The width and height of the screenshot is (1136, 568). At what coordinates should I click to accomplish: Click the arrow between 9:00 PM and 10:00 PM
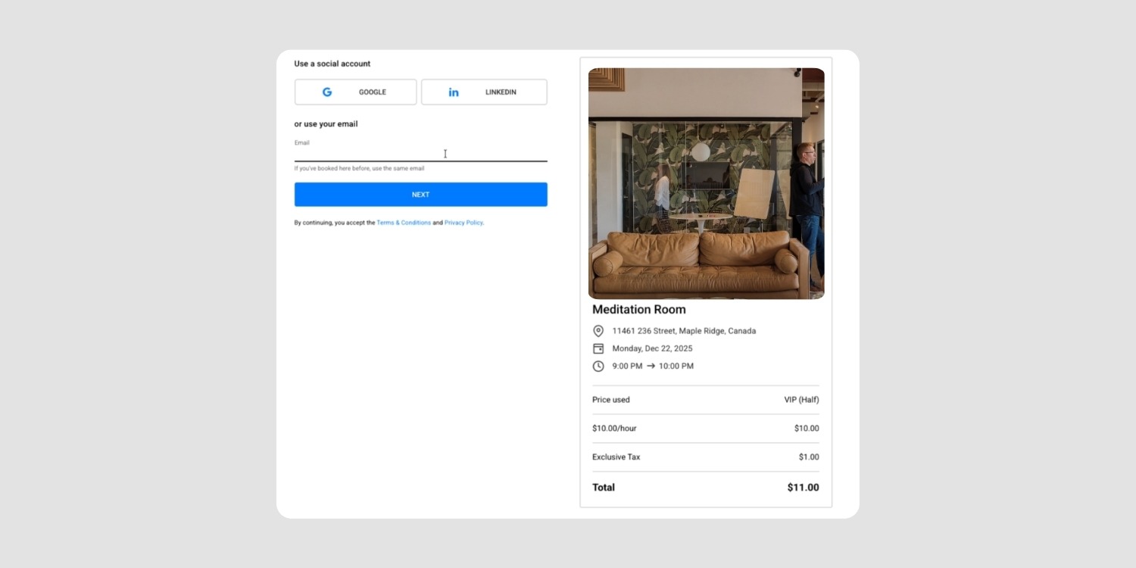pos(651,367)
